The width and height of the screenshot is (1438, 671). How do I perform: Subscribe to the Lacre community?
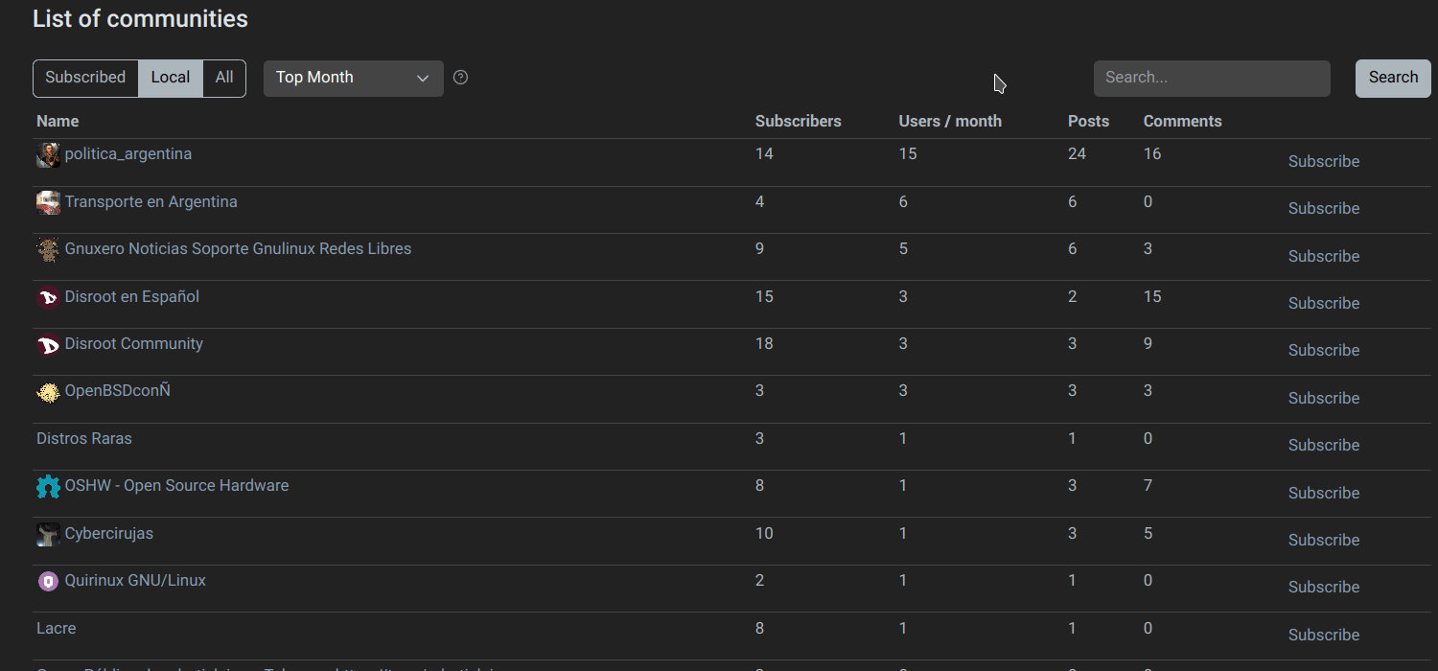pos(1323,635)
